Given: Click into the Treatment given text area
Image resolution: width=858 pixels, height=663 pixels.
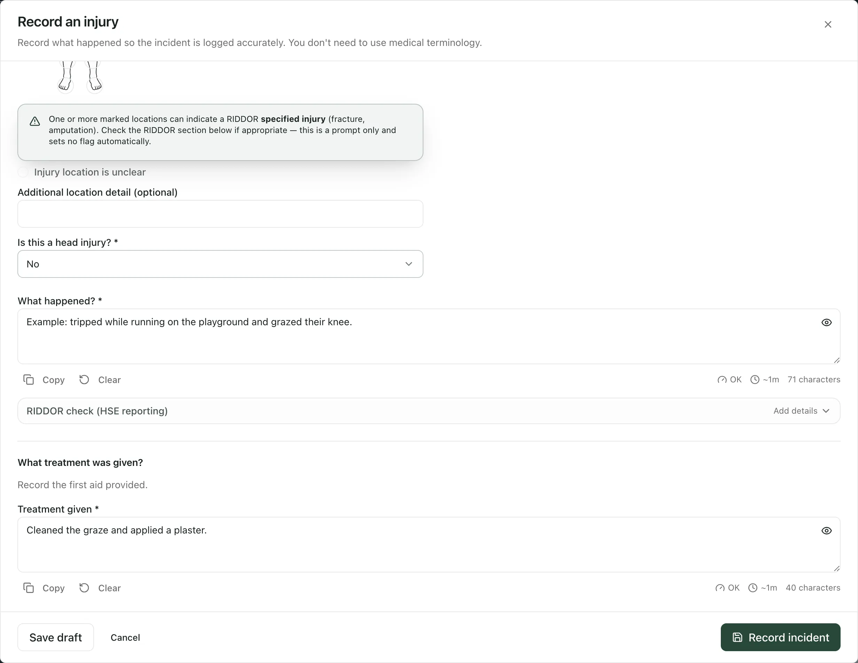Looking at the screenshot, I should (429, 544).
